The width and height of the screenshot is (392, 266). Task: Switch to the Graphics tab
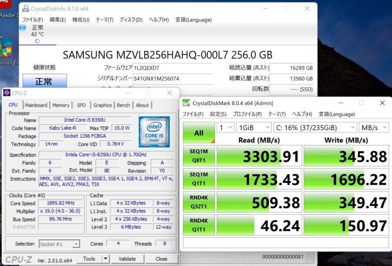click(102, 105)
